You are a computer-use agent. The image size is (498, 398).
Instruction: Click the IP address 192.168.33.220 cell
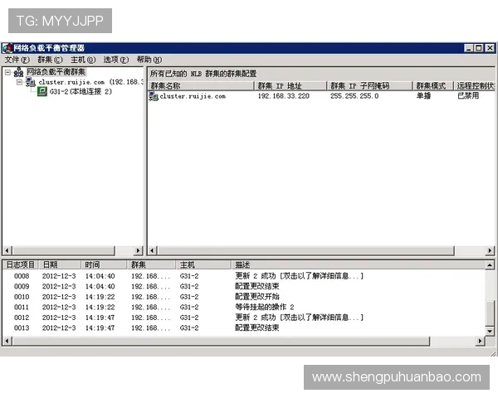(x=283, y=96)
